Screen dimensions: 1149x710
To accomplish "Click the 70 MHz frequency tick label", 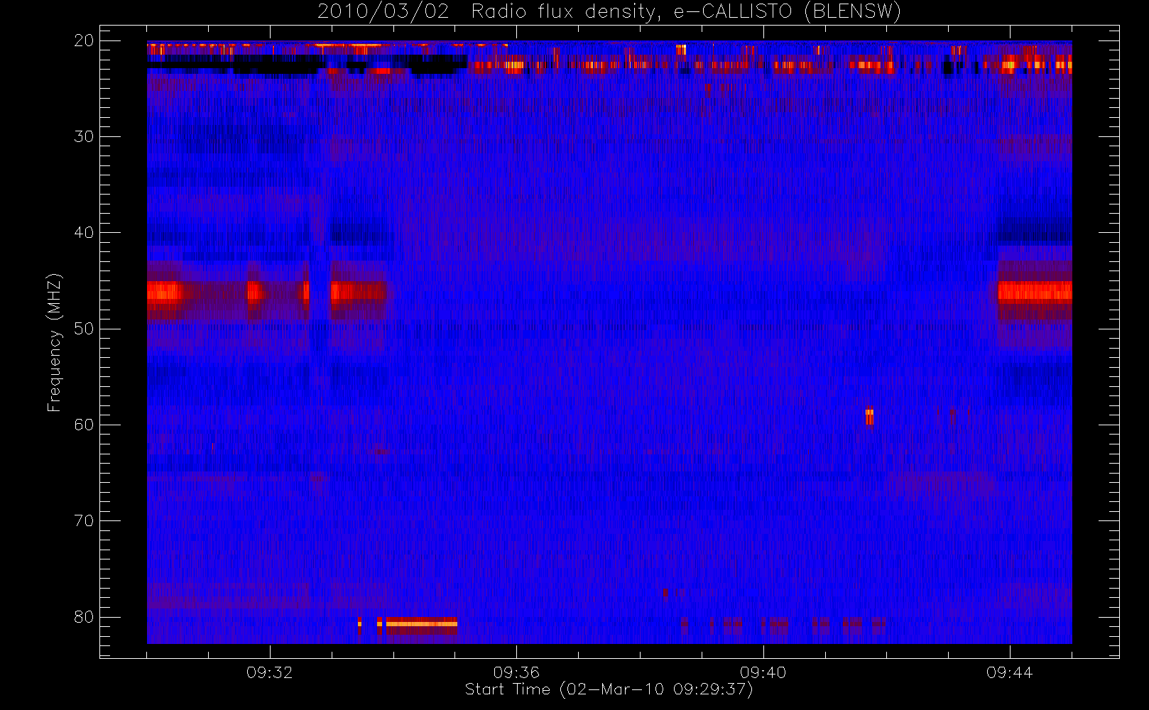I will tap(84, 520).
